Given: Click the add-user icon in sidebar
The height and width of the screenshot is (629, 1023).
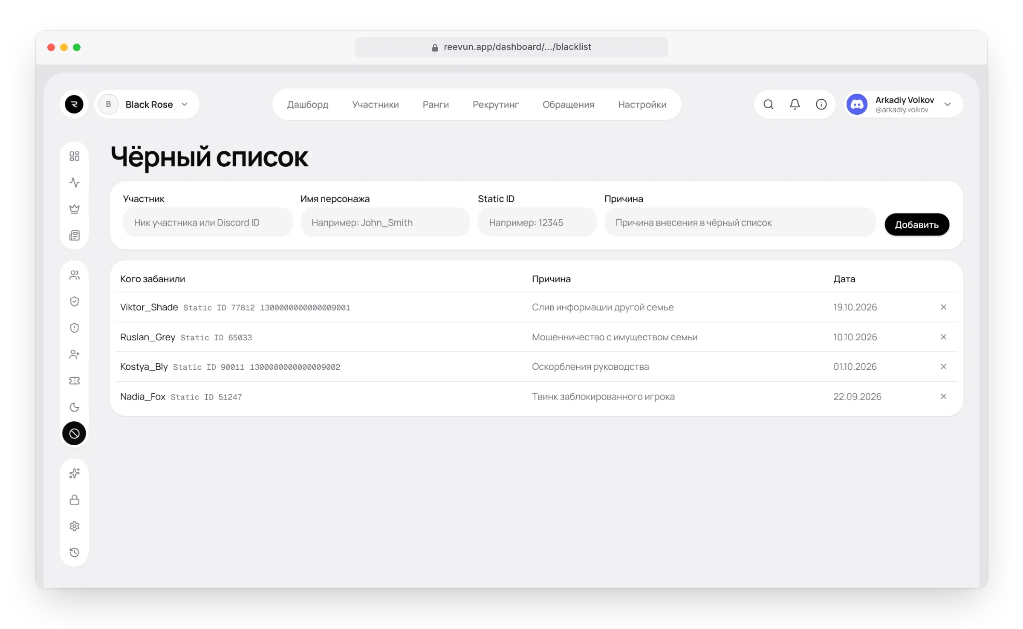Looking at the screenshot, I should click(74, 354).
